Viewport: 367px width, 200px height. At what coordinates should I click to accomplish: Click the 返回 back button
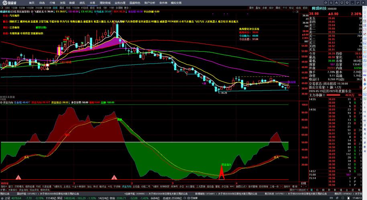tap(305, 8)
